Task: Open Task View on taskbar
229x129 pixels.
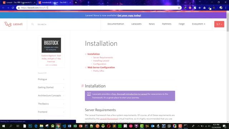Action: (18, 126)
